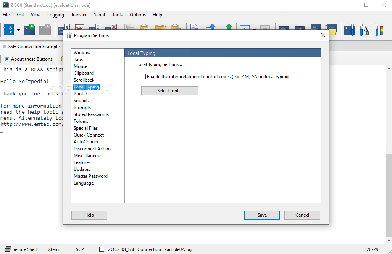Open the Tools menu
This screenshot has width=392, height=254.
coord(117,15)
